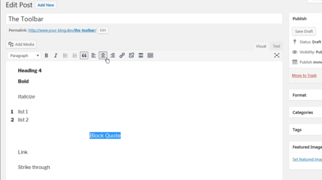322x180 pixels.
Task: Insert Read More tag
Action: pyautogui.click(x=141, y=55)
